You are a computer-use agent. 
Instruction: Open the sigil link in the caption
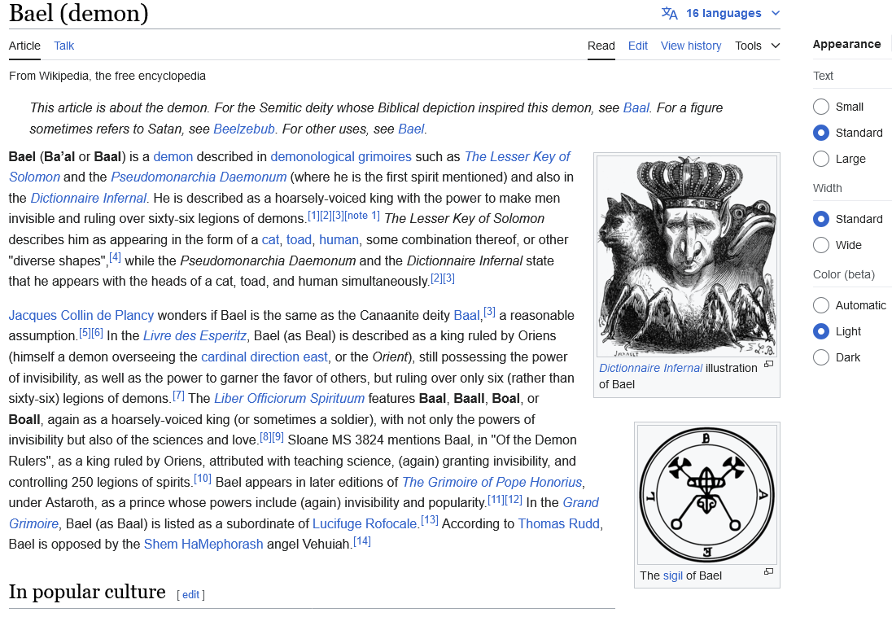tap(672, 575)
